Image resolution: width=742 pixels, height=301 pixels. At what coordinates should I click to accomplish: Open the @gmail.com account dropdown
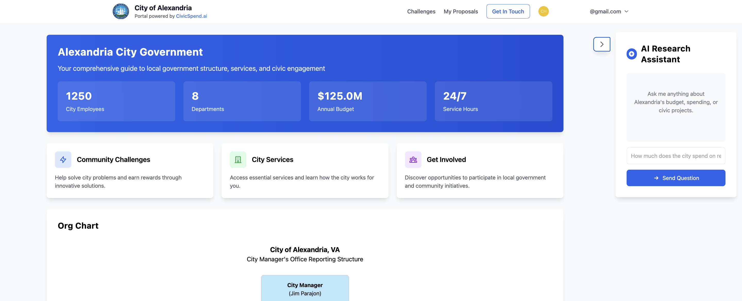(x=605, y=12)
